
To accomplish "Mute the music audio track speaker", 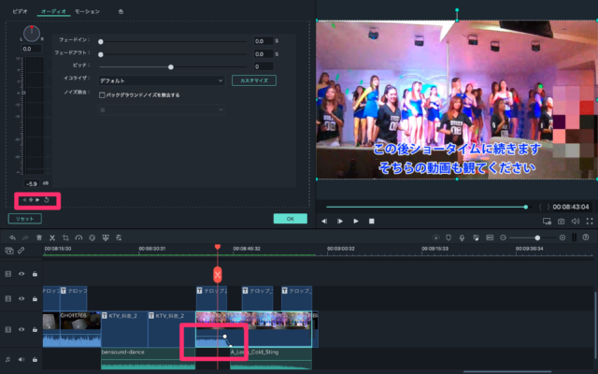I will (21, 359).
